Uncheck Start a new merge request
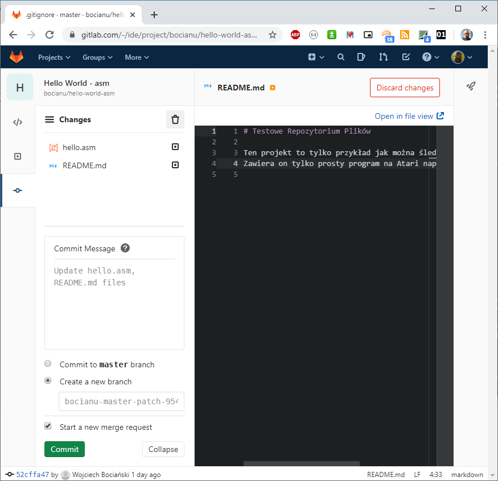The width and height of the screenshot is (498, 481). [x=48, y=426]
